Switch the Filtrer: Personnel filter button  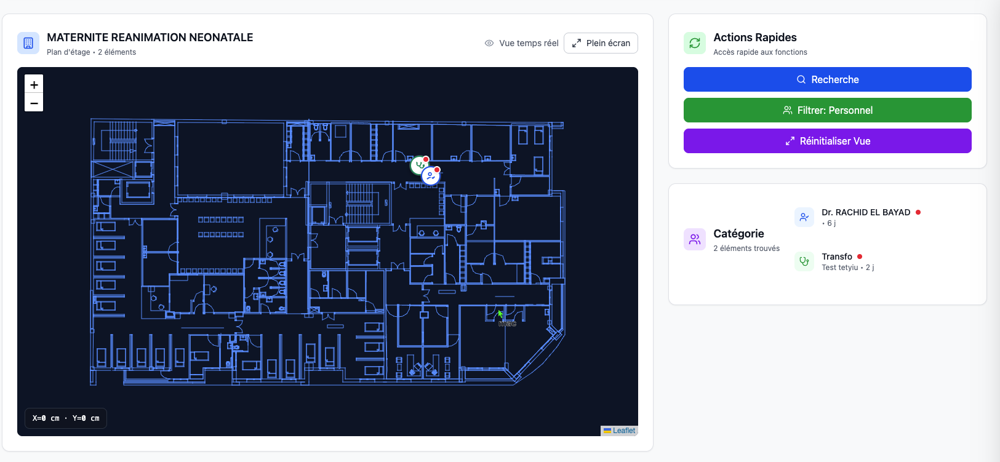pos(827,110)
